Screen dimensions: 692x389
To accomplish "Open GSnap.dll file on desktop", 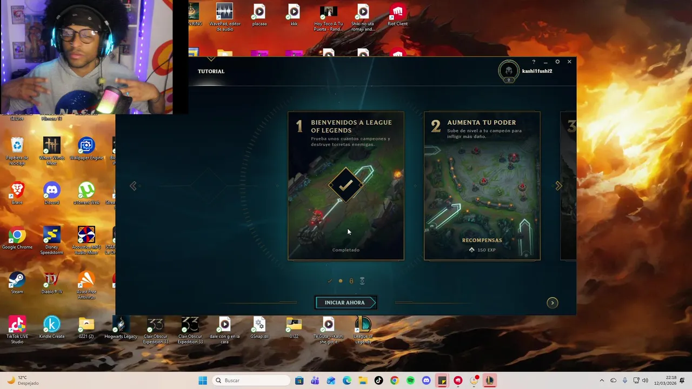I will point(259,328).
